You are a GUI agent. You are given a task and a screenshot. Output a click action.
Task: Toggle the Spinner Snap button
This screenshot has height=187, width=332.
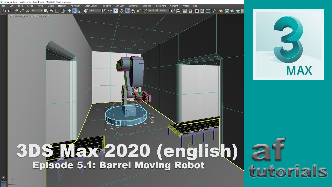[x=139, y=11]
